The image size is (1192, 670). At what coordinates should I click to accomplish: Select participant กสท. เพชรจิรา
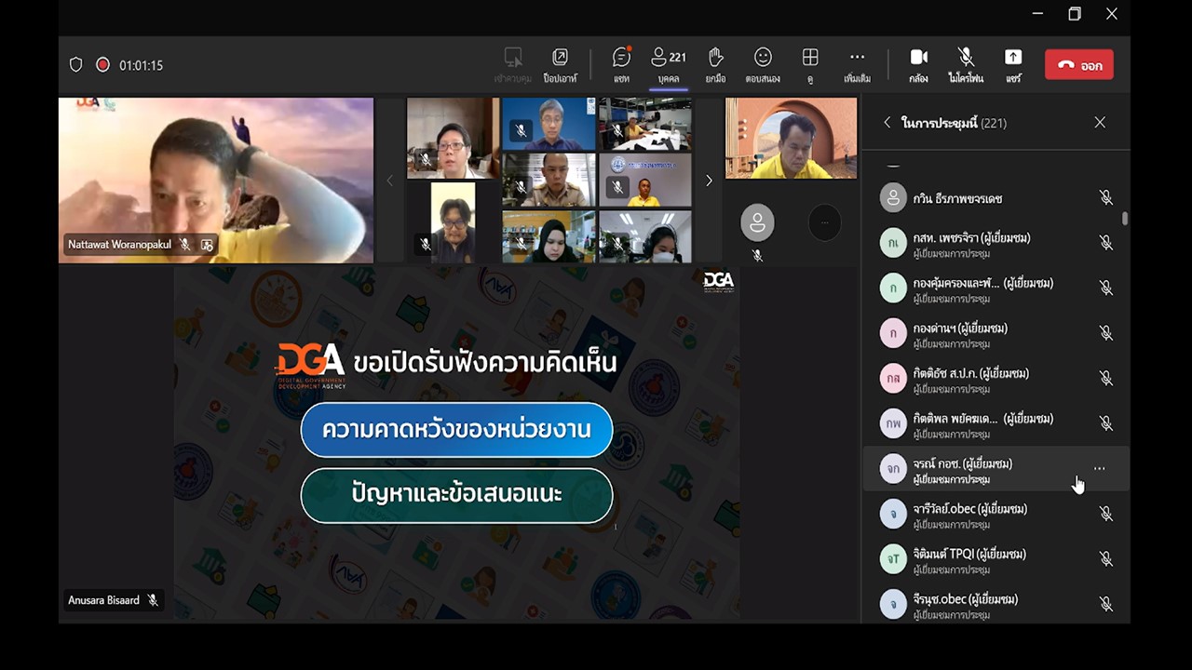pyautogui.click(x=996, y=243)
